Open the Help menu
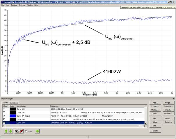This screenshot has width=176, height=139. point(36,5)
